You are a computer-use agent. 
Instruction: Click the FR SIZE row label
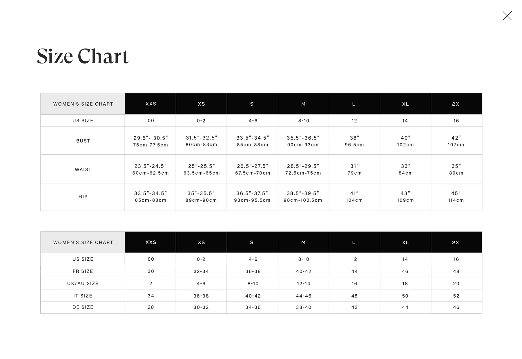(x=83, y=271)
